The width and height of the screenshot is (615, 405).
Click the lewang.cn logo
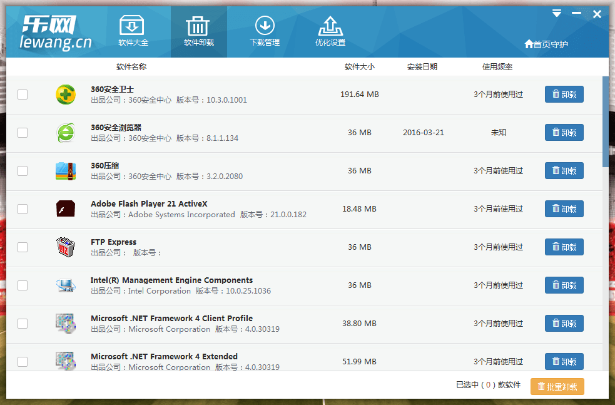tap(56, 33)
